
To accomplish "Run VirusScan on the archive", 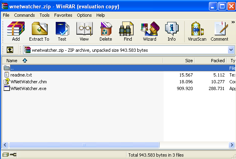I will [x=197, y=31].
